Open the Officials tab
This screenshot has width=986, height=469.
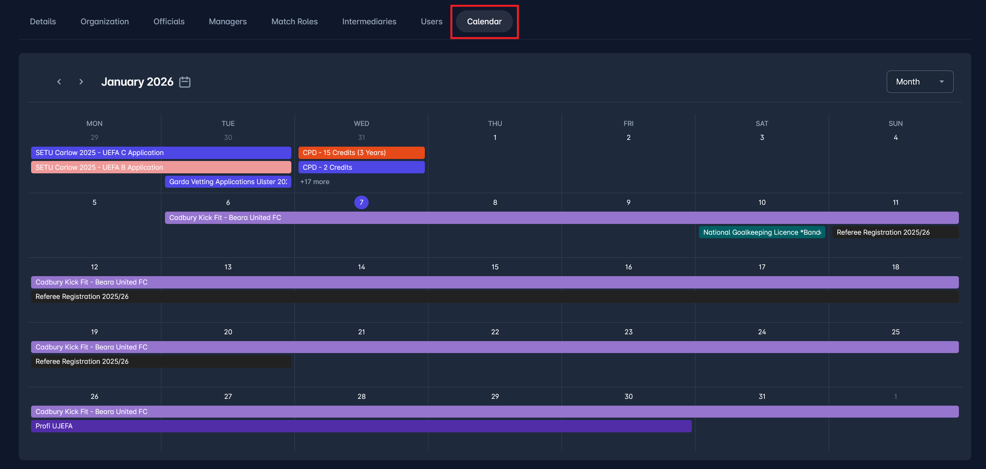tap(169, 22)
